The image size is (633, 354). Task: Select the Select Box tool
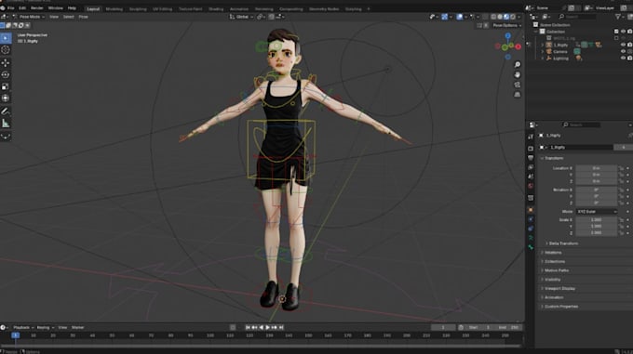click(6, 38)
